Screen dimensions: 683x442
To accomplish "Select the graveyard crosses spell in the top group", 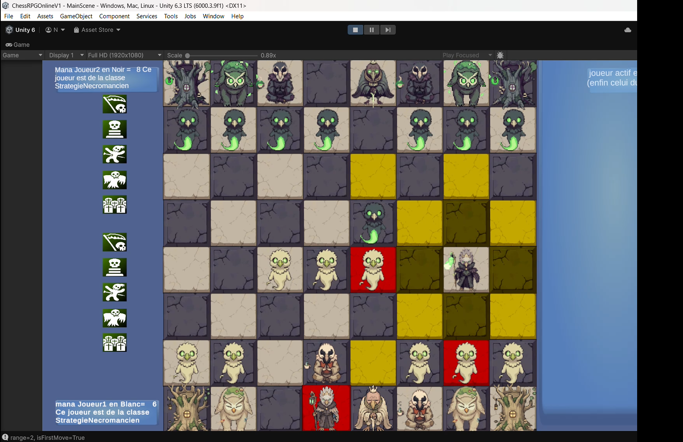I will [x=114, y=205].
